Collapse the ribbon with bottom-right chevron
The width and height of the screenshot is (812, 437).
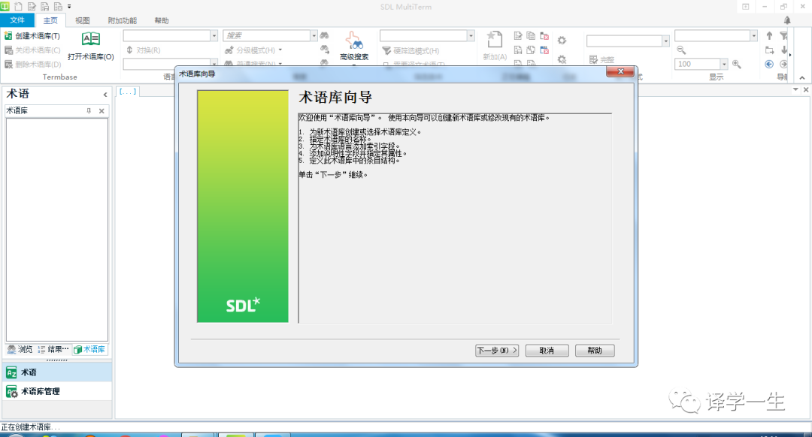coord(802,78)
